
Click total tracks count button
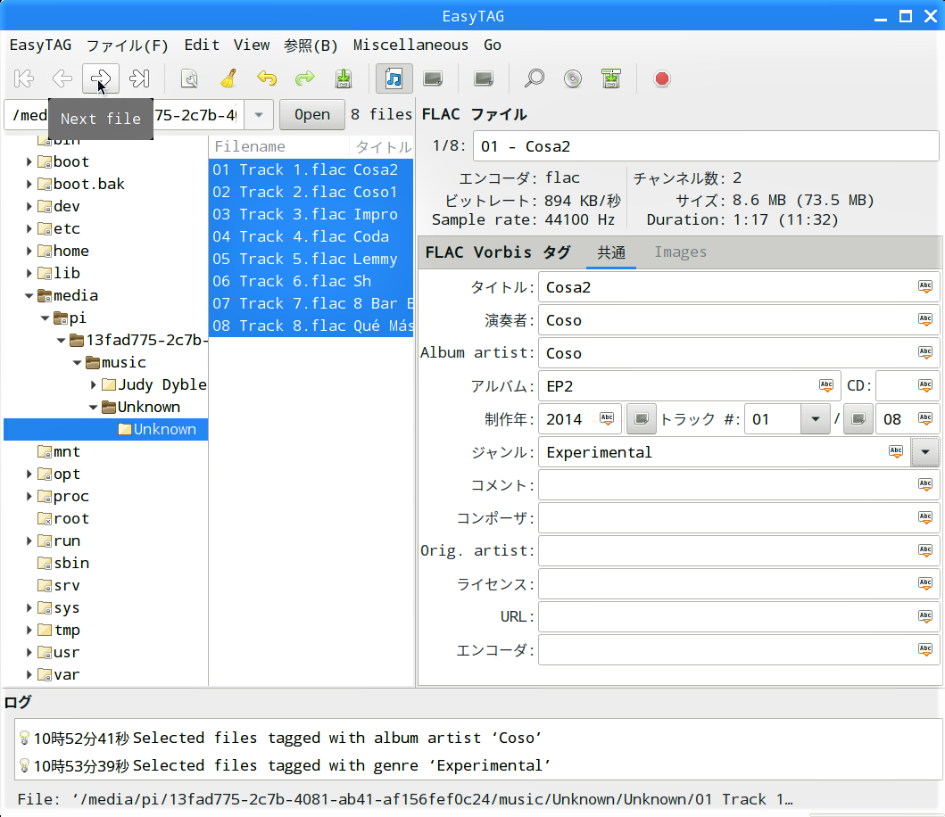tap(858, 418)
